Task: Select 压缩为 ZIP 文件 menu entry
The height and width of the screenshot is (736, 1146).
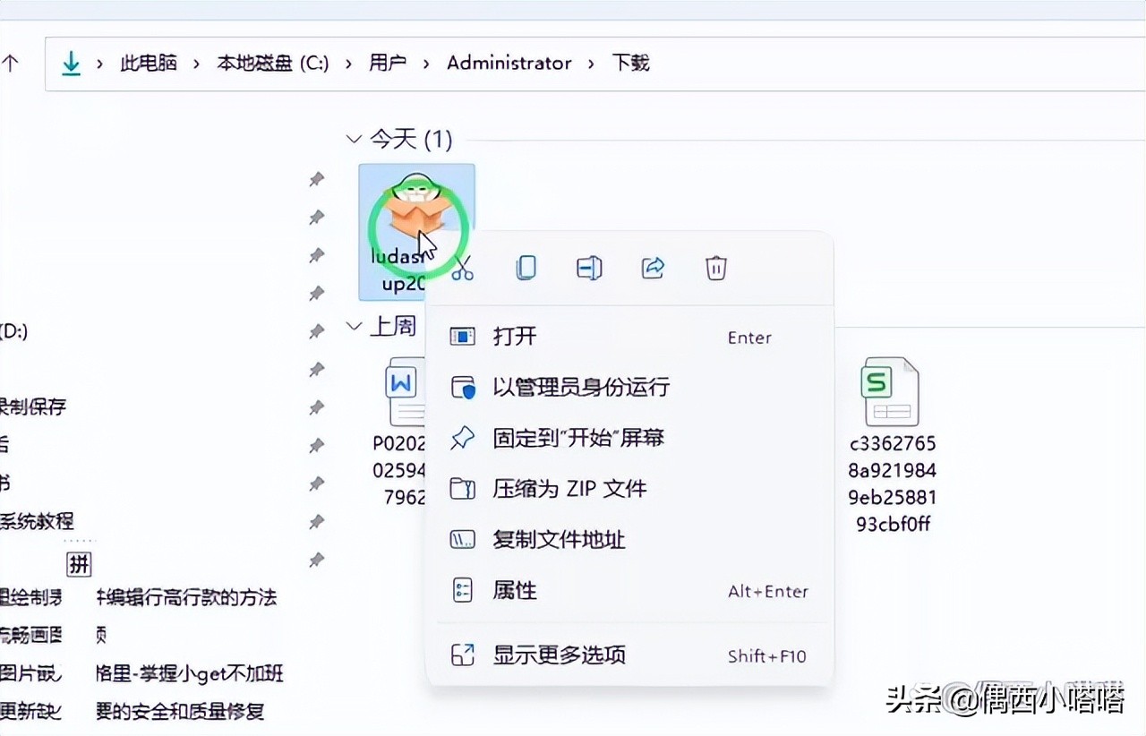Action: 569,489
